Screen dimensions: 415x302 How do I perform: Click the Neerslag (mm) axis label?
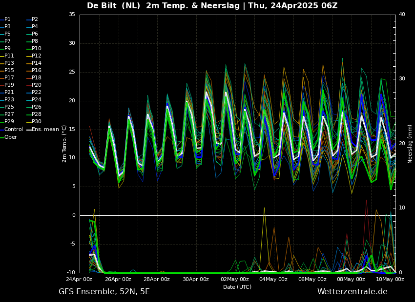[x=410, y=143]
